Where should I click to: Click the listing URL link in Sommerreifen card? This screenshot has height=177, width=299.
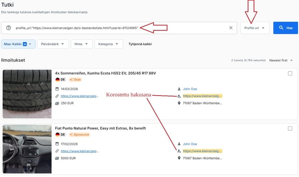click(x=80, y=96)
